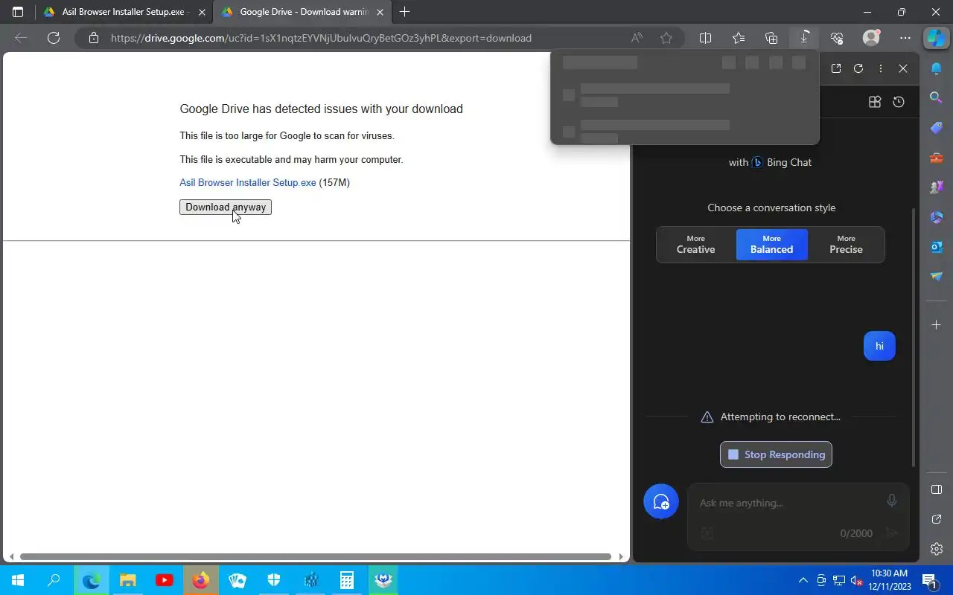Click the page horizontal scrollbar
Screen dimensions: 953x595
pos(316,556)
